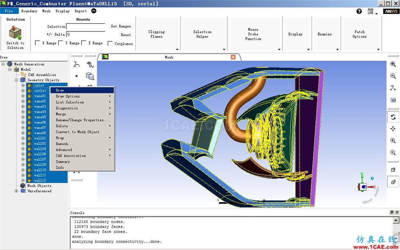Open the Mesh menu in menu bar

point(46,11)
